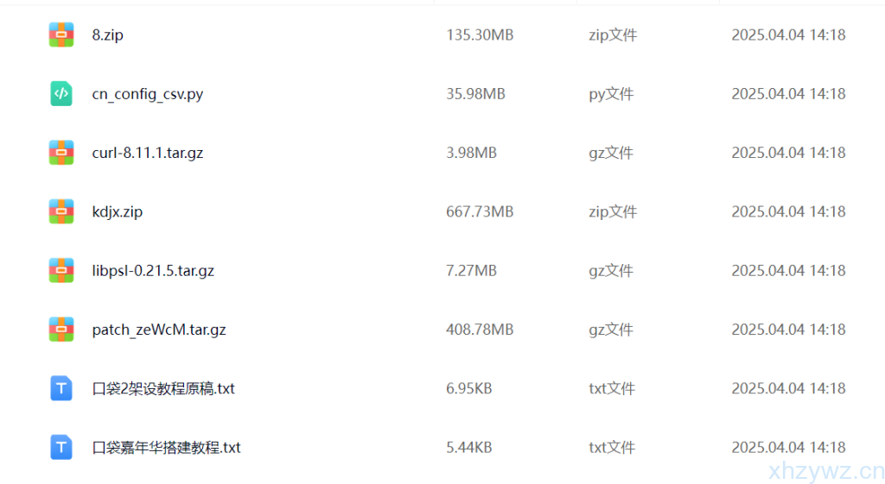Click the archive icon beside 8.zip

point(61,35)
